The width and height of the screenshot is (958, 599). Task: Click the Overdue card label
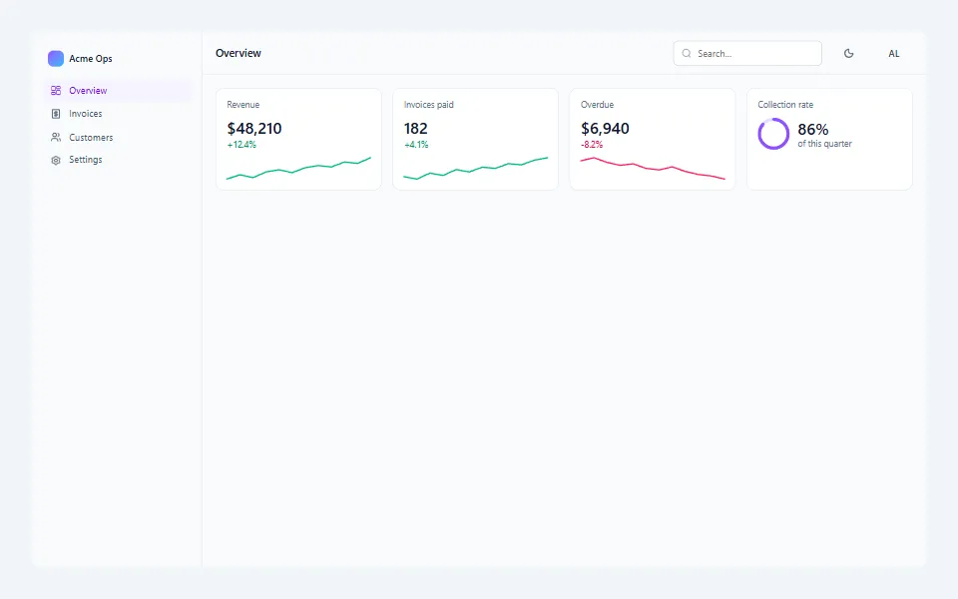click(597, 105)
